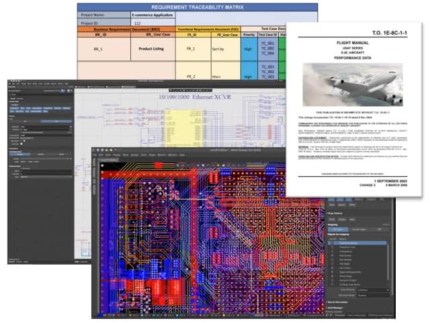Toggle Track/Arc Lines snapping checkbox
Image resolution: width=430 pixels, height=323 pixels.
click(x=333, y=247)
